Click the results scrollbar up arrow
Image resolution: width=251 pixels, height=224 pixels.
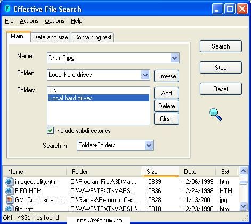[243, 171]
